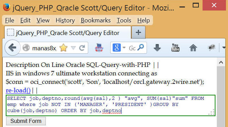Open the Tools menu
This screenshot has width=228, height=127.
point(124,20)
